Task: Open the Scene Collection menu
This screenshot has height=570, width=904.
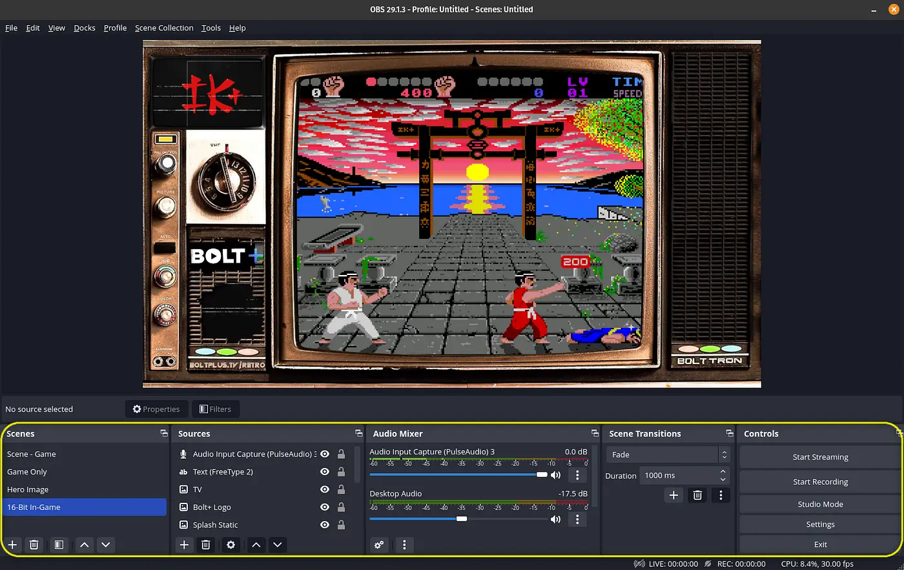Action: pos(164,28)
